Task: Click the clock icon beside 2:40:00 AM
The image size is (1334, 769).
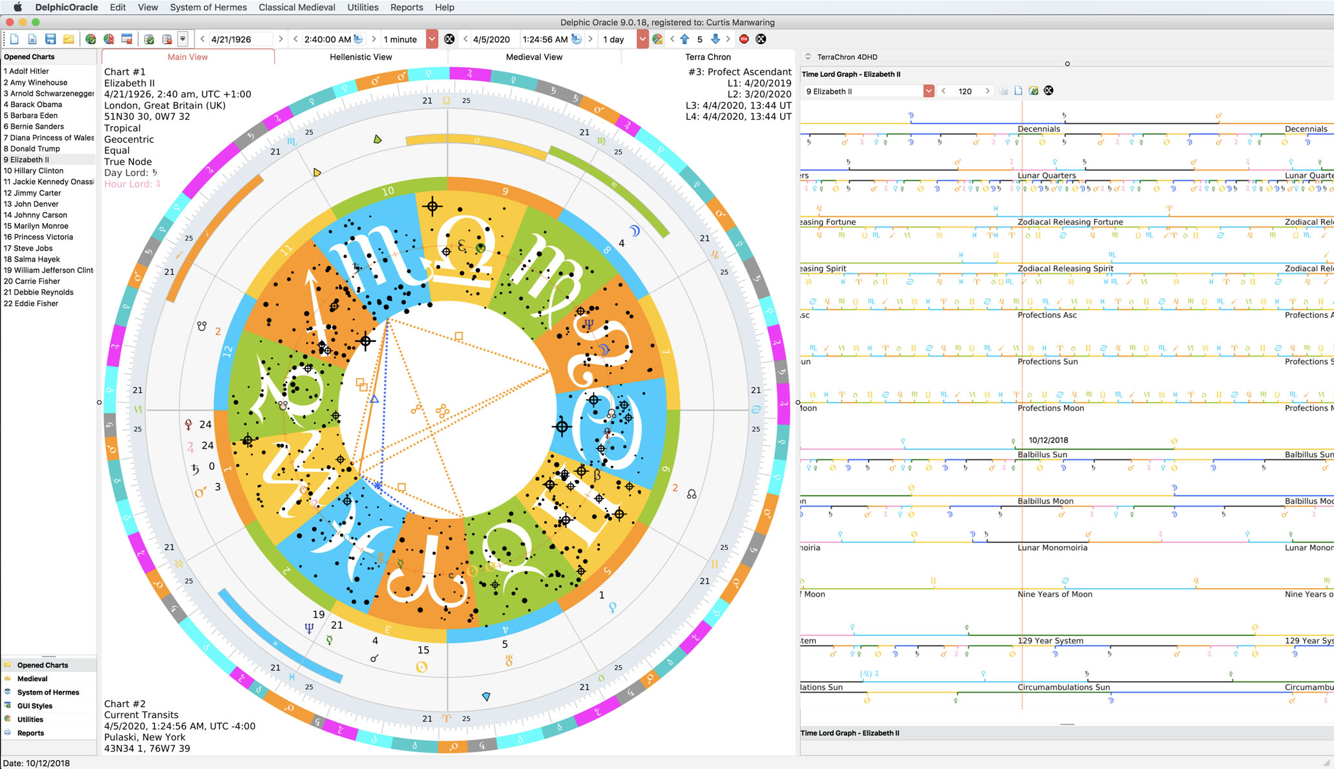Action: pos(359,39)
